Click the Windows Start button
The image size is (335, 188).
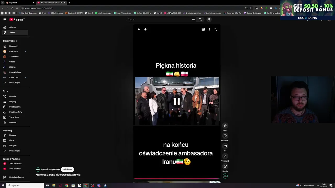click(3, 185)
